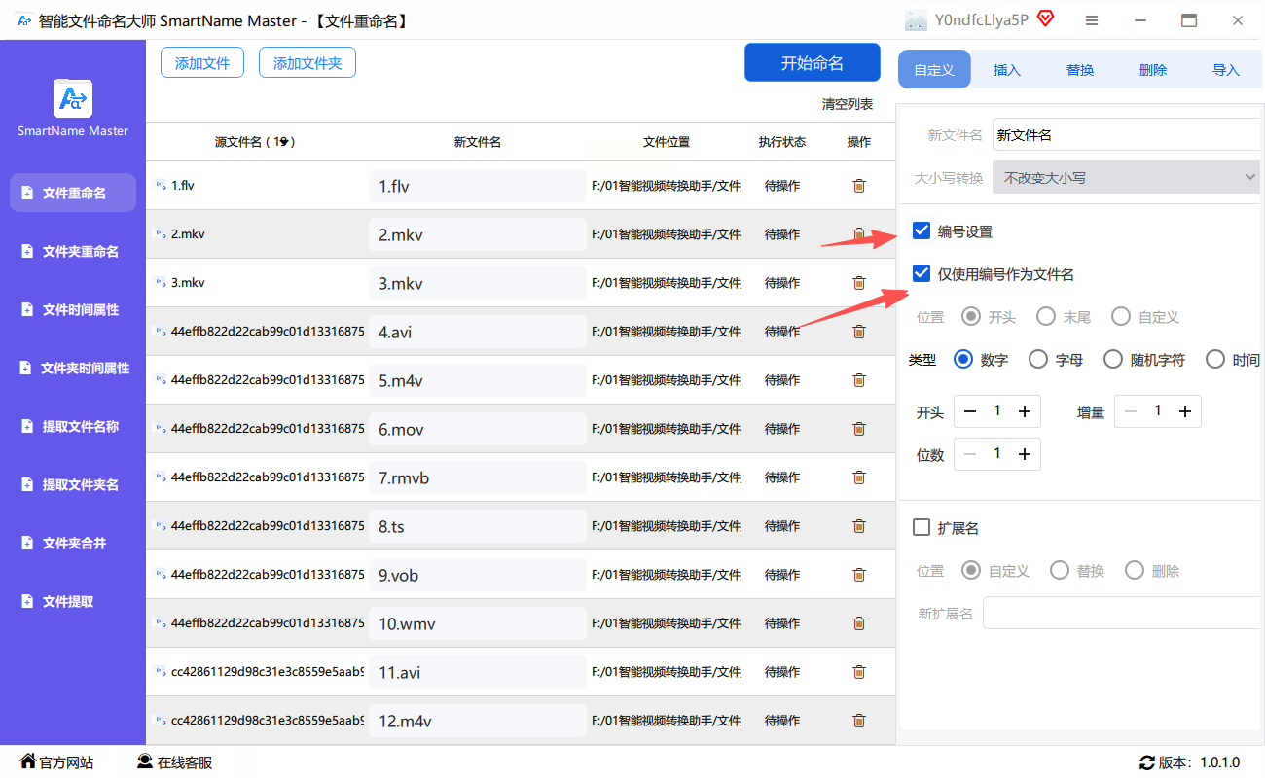Click the red VIP diamond icon
The width and height of the screenshot is (1265, 778).
[1046, 18]
